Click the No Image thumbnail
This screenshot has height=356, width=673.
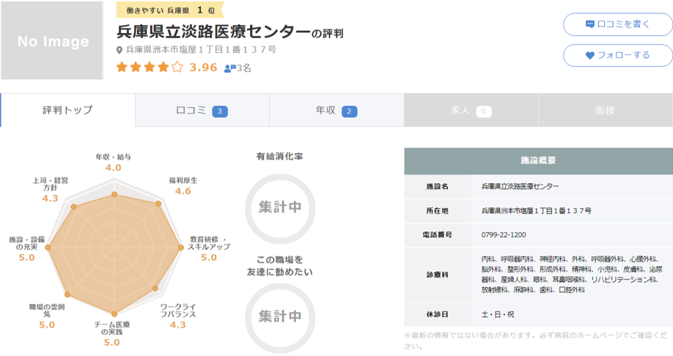pos(52,41)
